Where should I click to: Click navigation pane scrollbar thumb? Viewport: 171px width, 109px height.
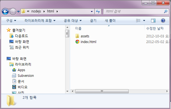click(x=67, y=34)
